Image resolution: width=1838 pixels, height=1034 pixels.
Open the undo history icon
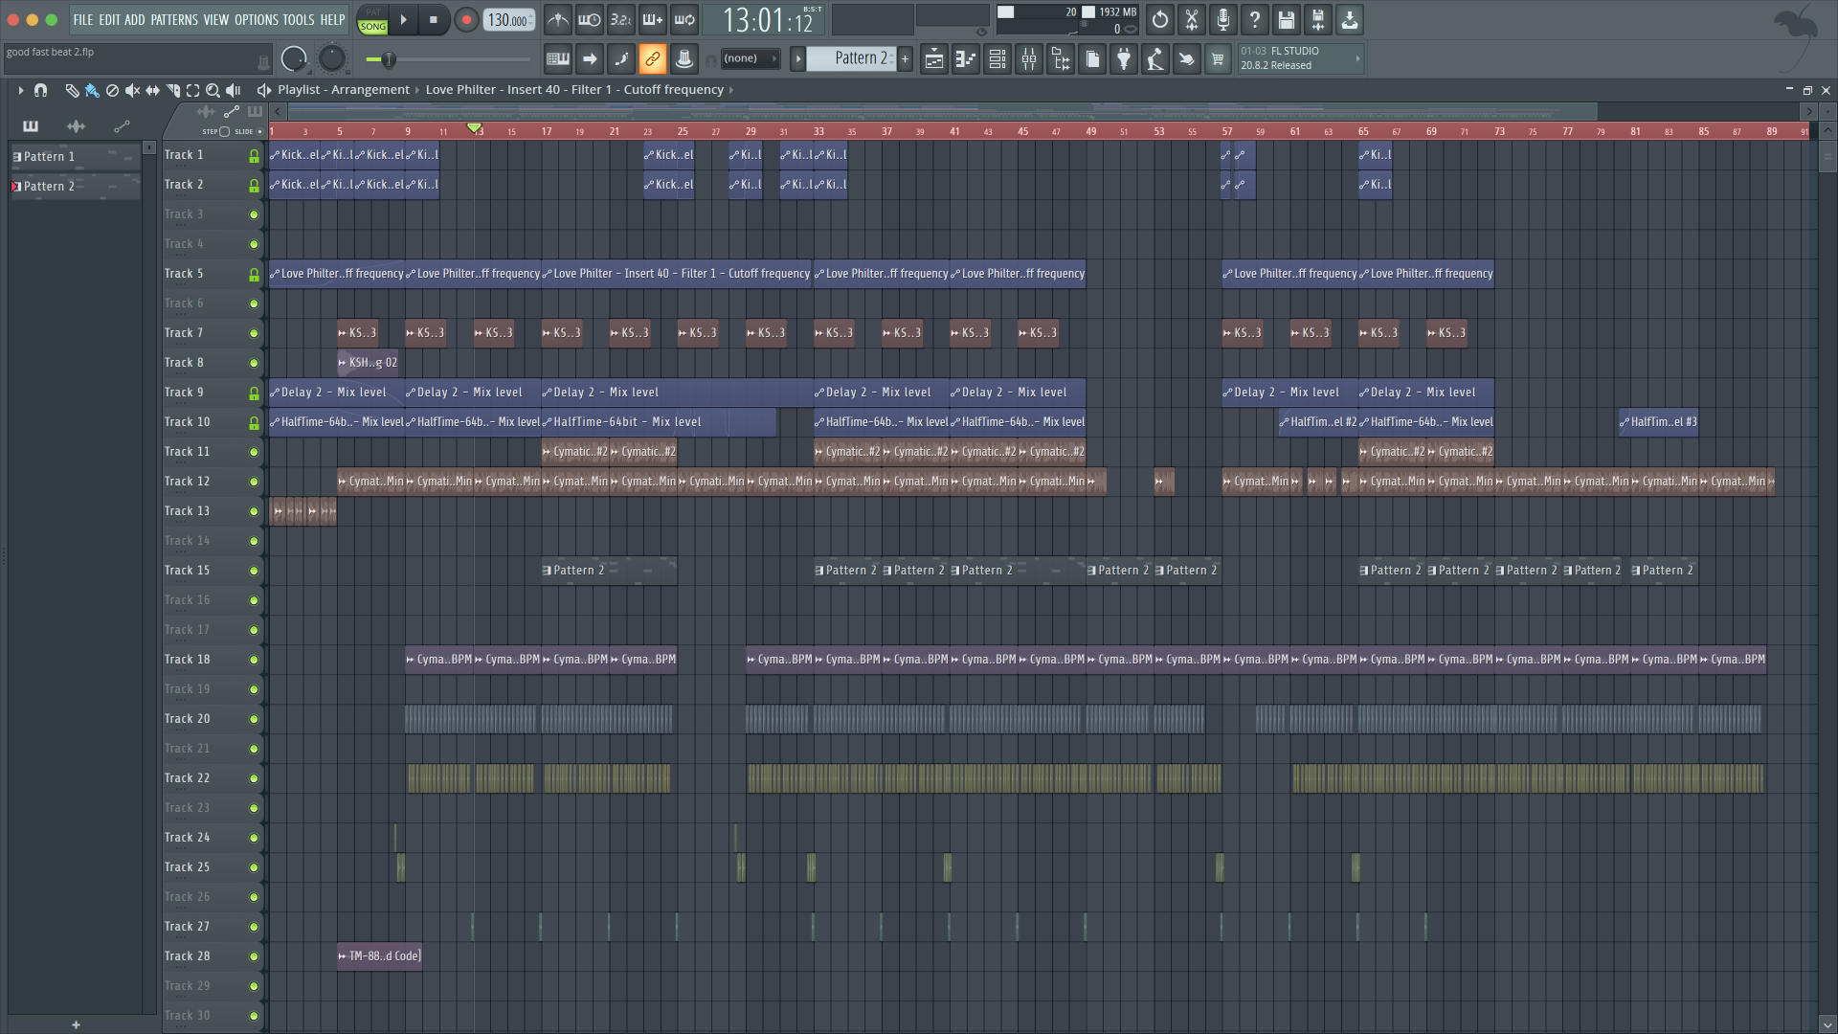point(1160,19)
